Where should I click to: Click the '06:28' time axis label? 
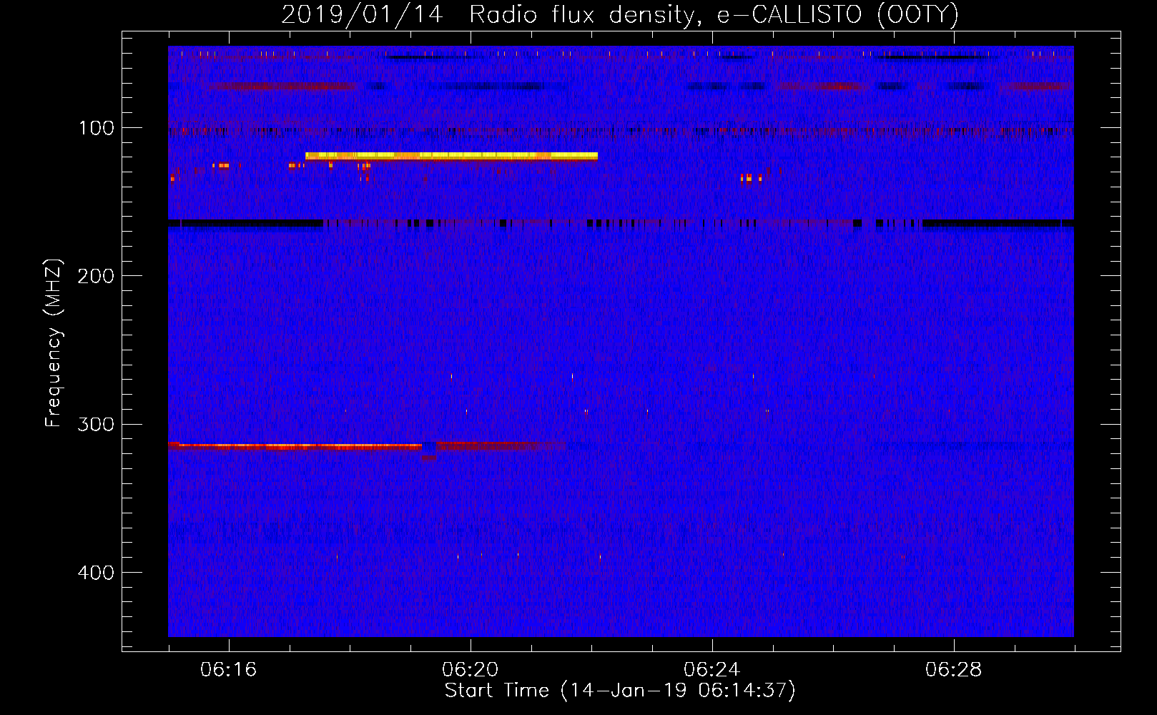tap(953, 670)
